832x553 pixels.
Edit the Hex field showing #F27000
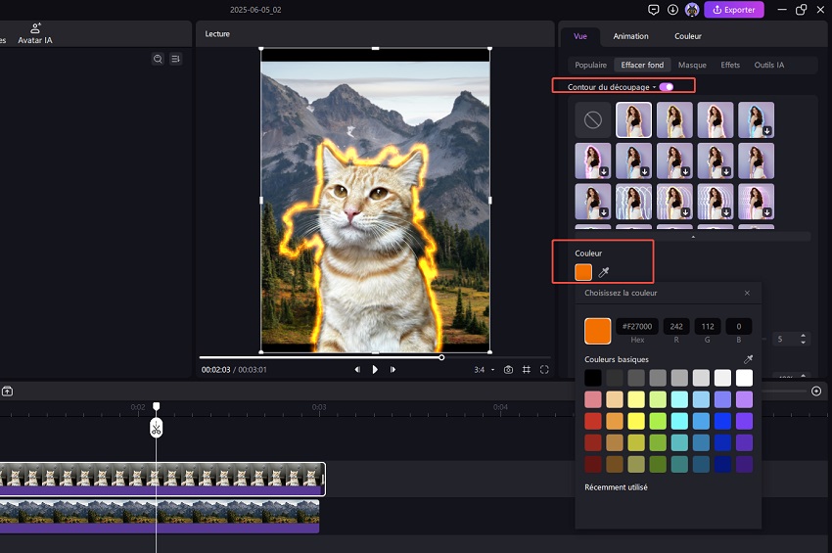637,326
